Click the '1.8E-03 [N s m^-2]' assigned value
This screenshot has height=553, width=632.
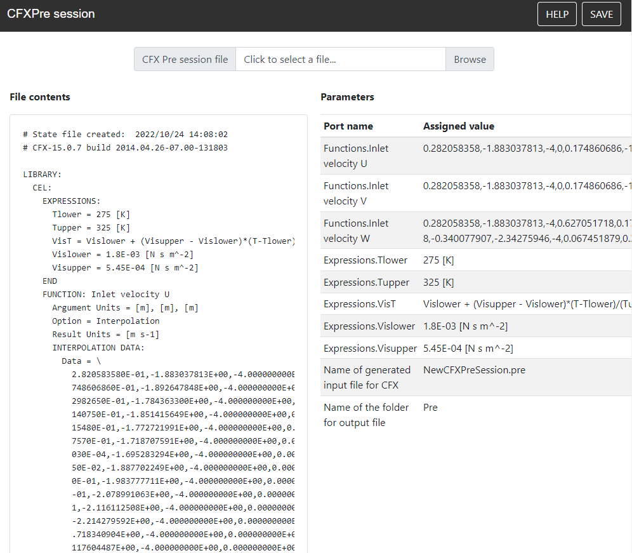pos(466,326)
